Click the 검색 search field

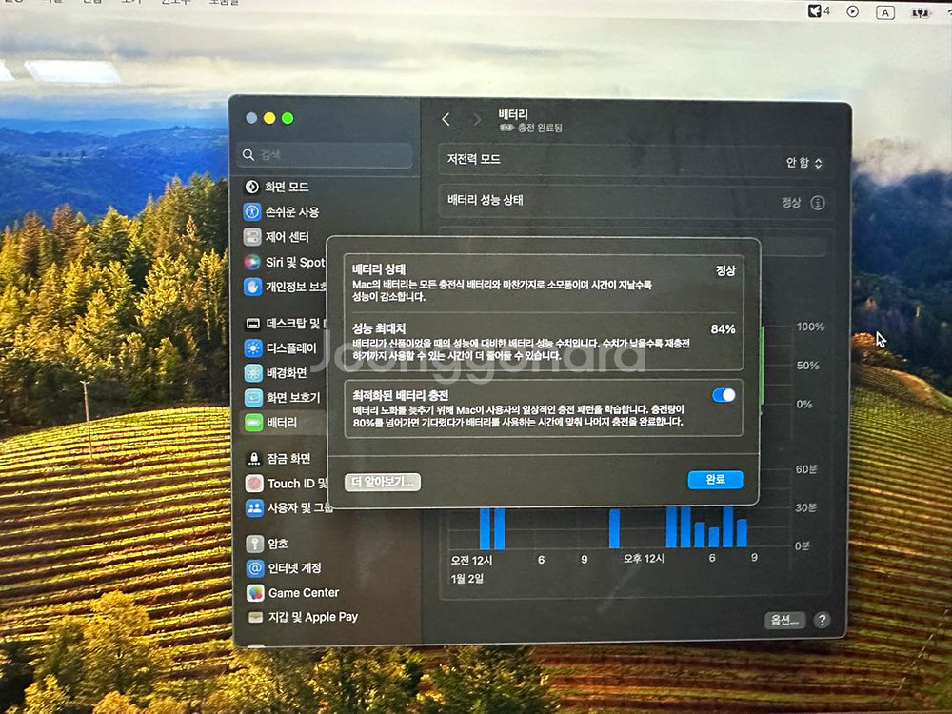coord(325,155)
